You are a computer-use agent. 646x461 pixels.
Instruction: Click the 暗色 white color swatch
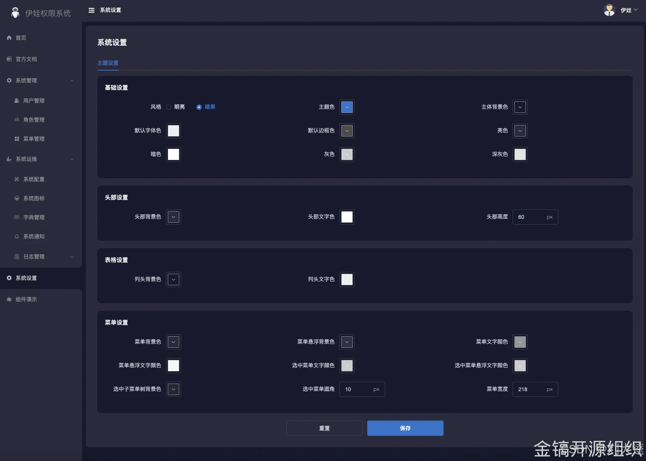click(174, 154)
